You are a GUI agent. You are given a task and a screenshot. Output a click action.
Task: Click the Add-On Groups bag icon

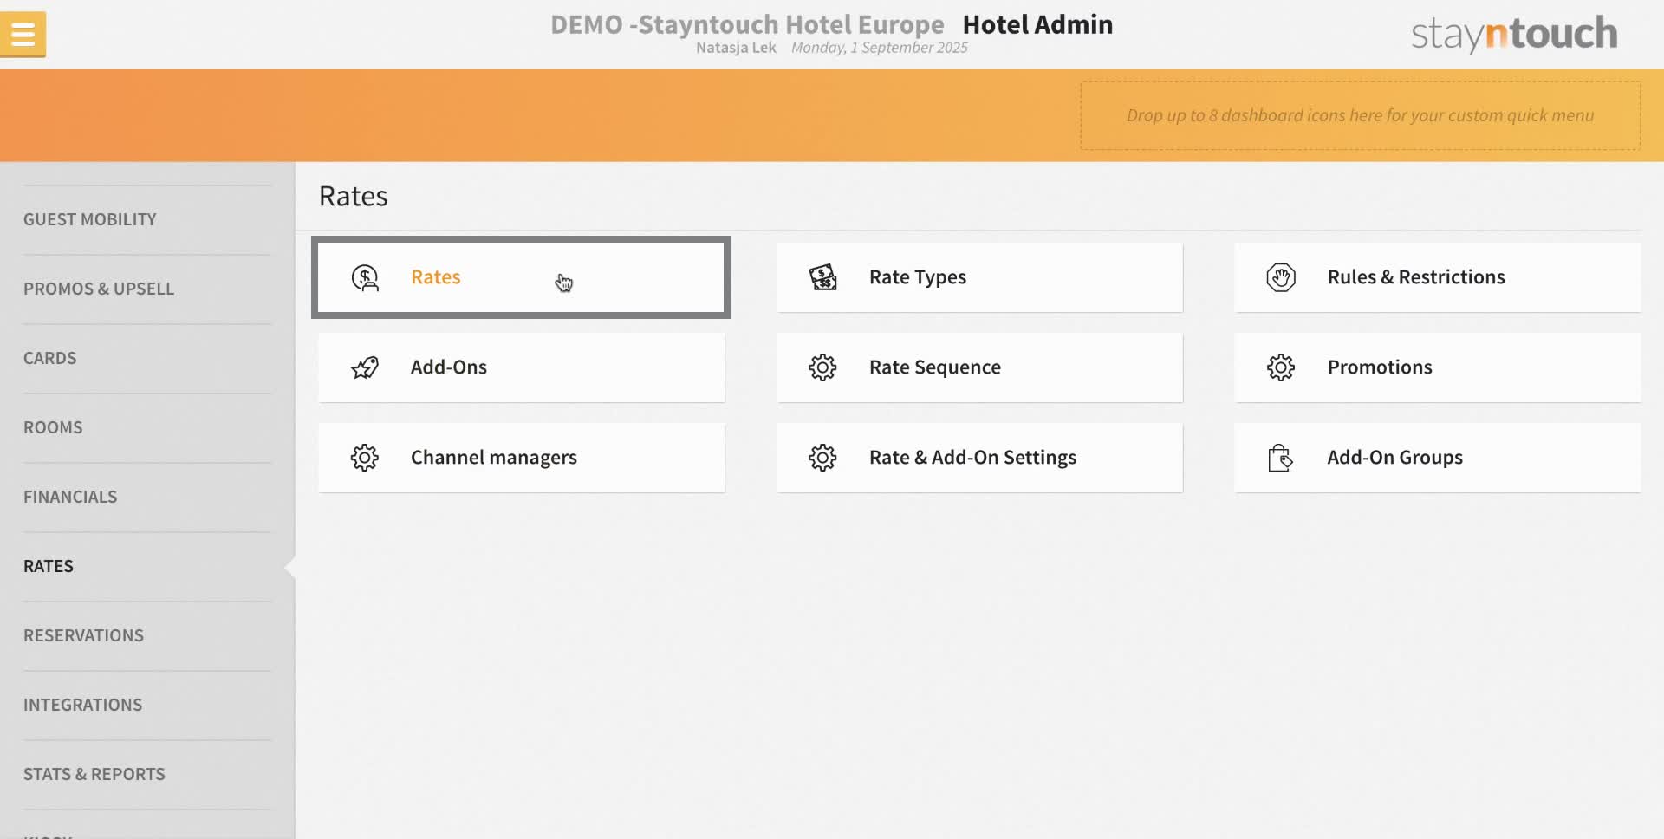1281,458
